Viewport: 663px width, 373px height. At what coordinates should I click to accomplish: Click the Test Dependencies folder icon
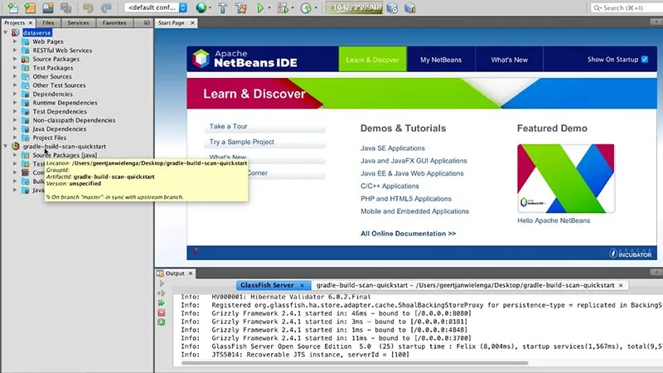click(x=26, y=112)
